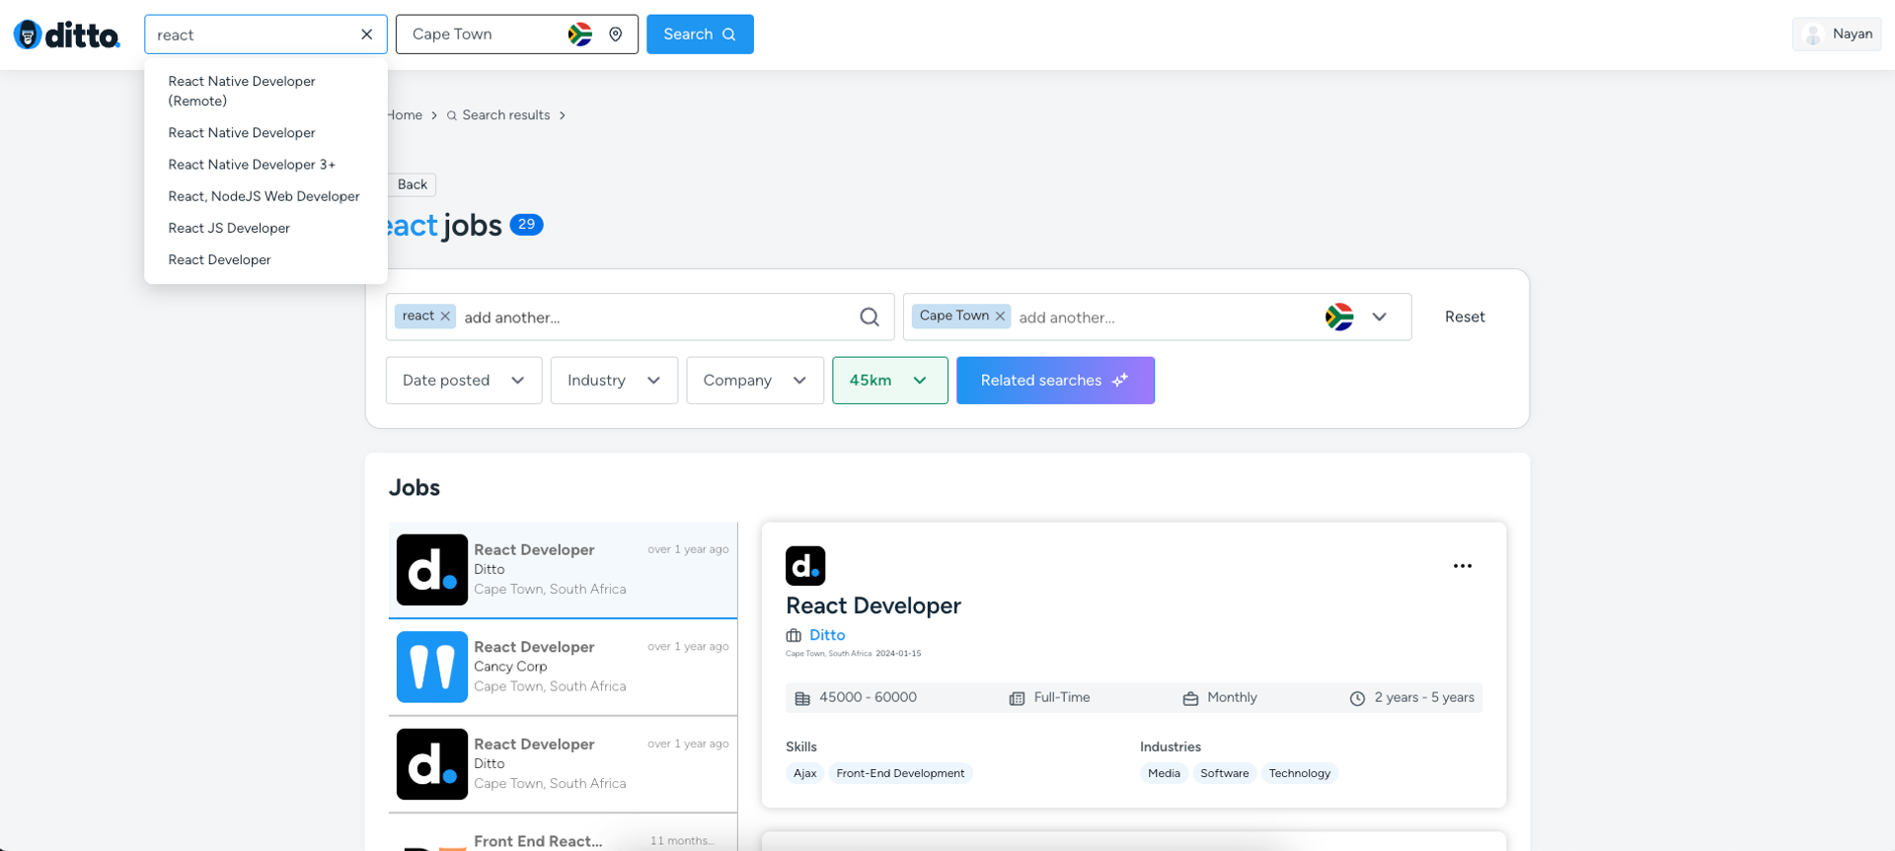
Task: Click the location pin icon in top bar
Action: coord(616,35)
